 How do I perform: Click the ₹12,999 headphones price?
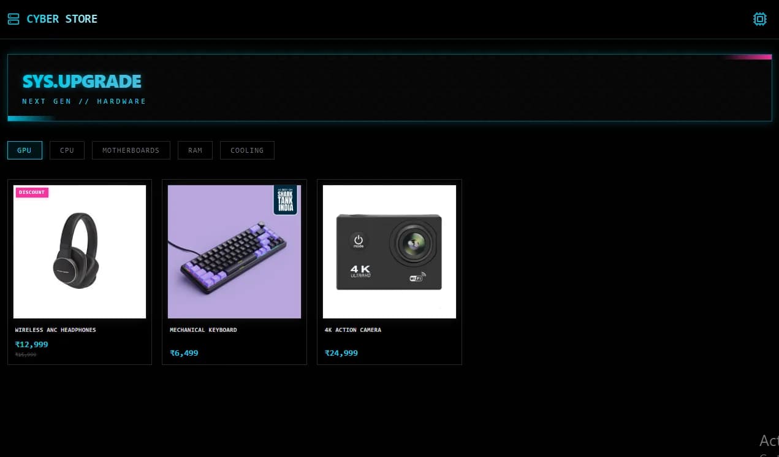click(31, 344)
